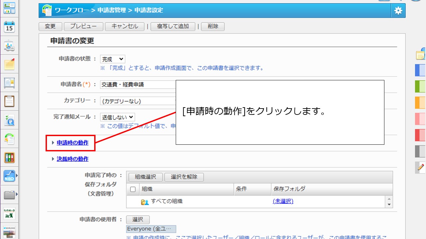Click the 複写して追加 button

coord(173,26)
